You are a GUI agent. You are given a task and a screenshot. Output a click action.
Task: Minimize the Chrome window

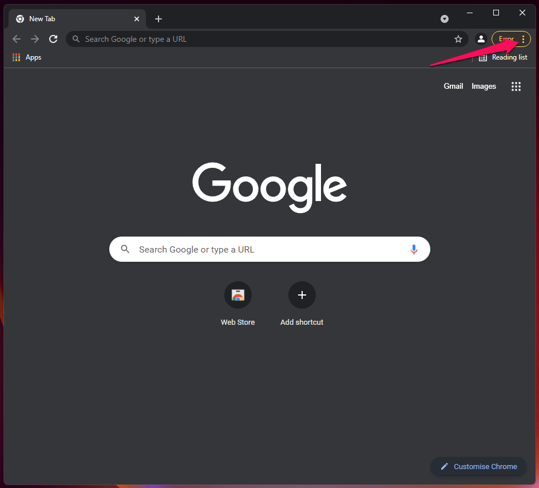[470, 13]
